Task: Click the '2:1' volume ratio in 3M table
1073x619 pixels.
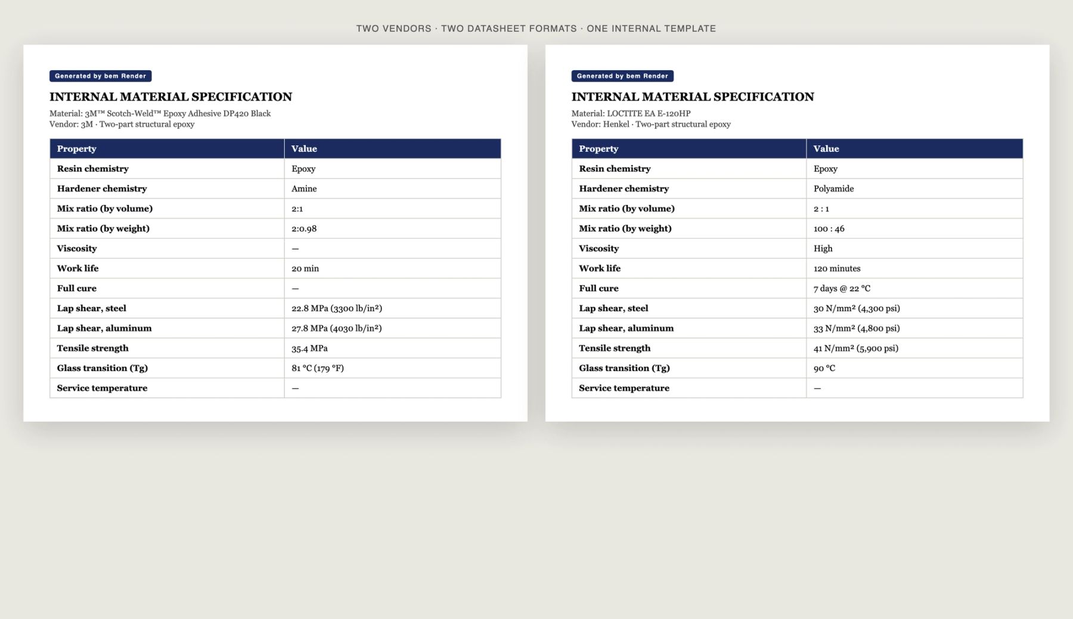Action: pyautogui.click(x=297, y=209)
